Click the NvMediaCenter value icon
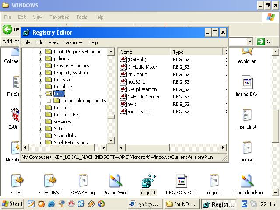The width and height of the screenshot is (280, 210). tap(123, 96)
